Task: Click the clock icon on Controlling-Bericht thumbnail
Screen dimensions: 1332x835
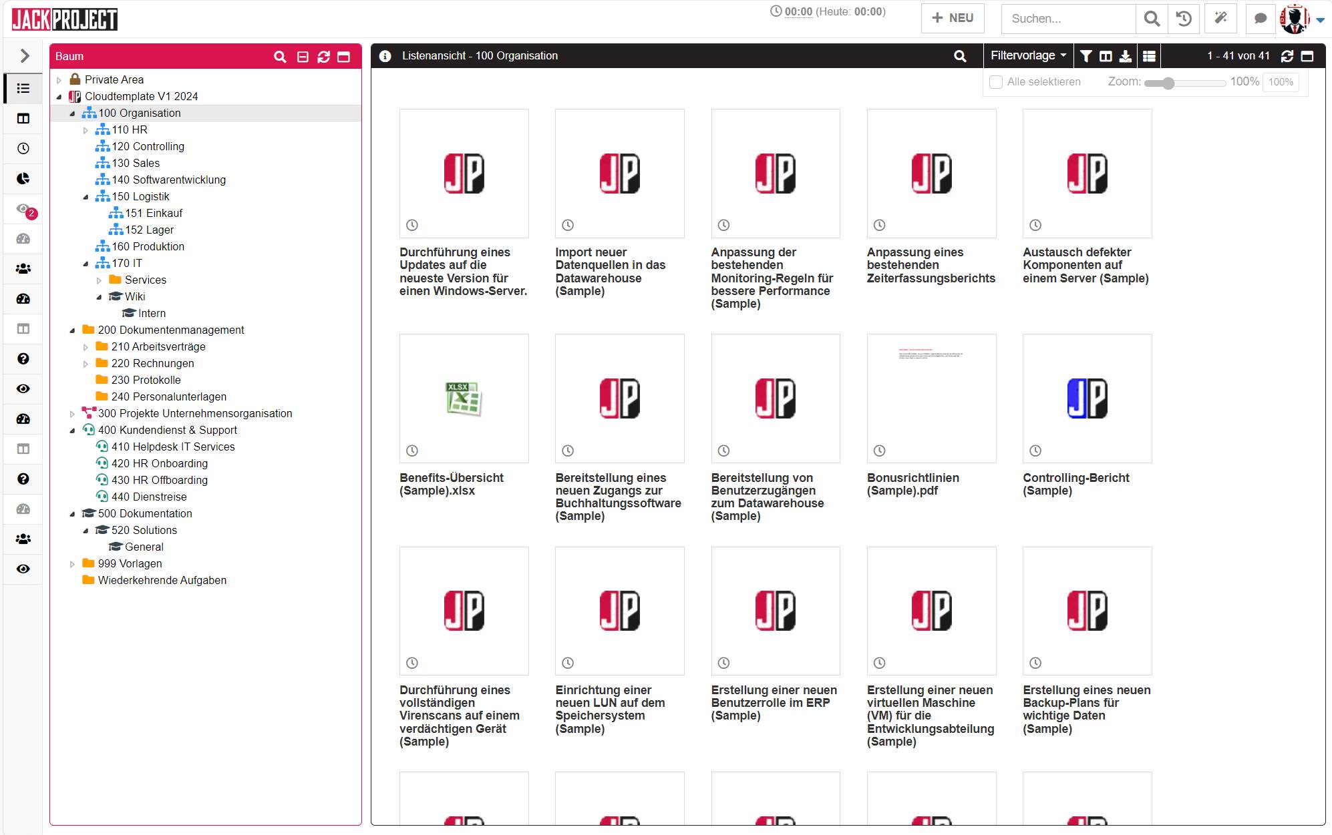Action: 1035,451
